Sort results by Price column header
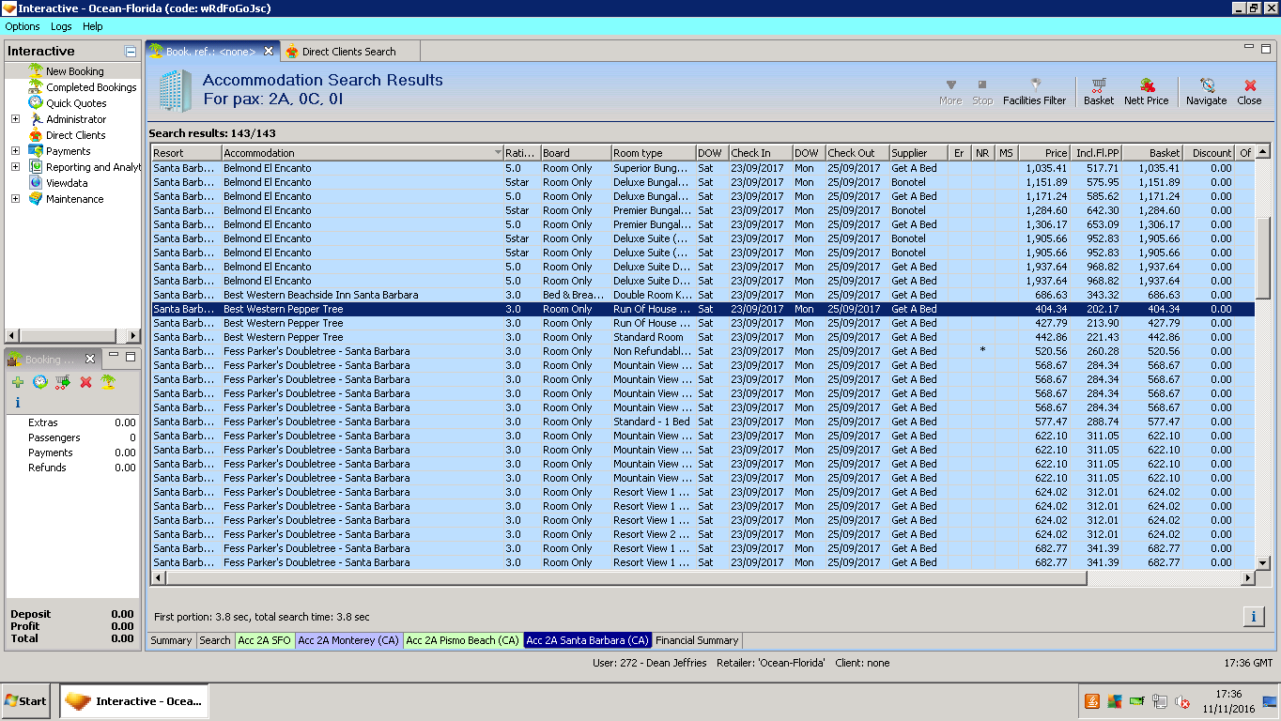The width and height of the screenshot is (1281, 721). coord(1044,153)
